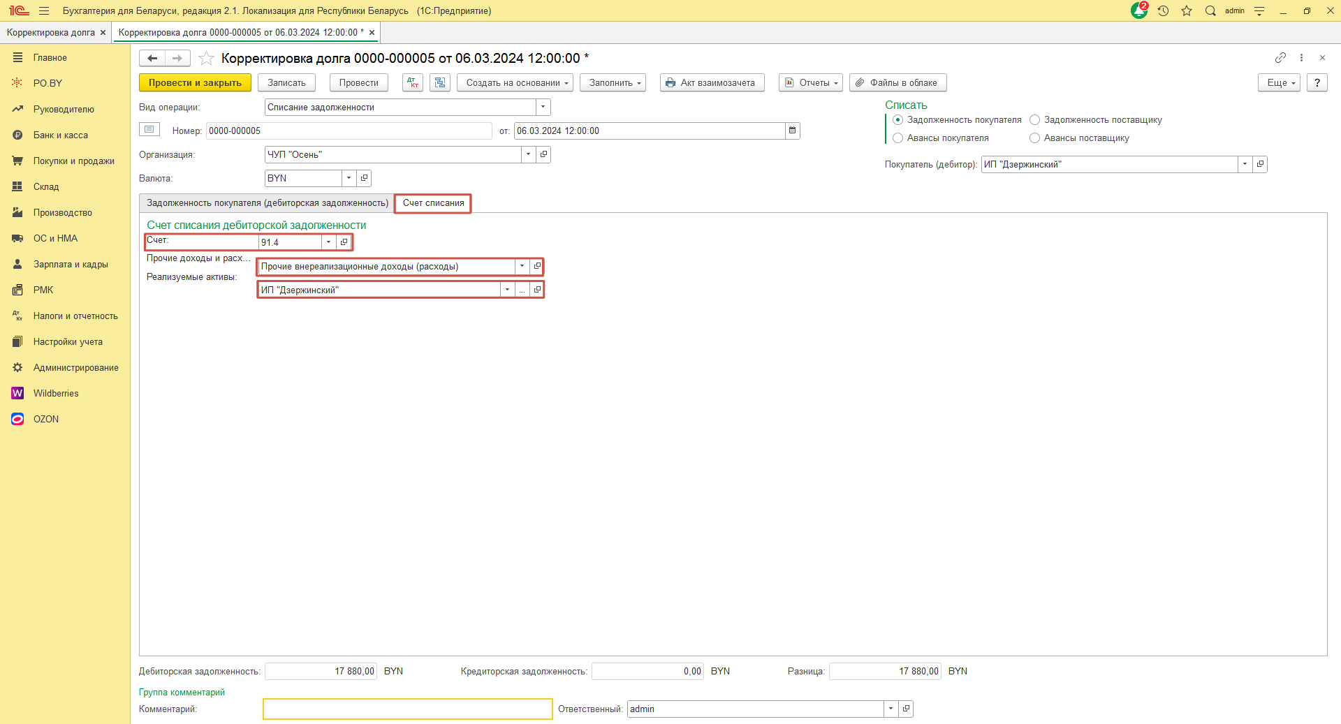Switch to Счет списания tab
Screen dimensions: 1341x724
(433, 203)
